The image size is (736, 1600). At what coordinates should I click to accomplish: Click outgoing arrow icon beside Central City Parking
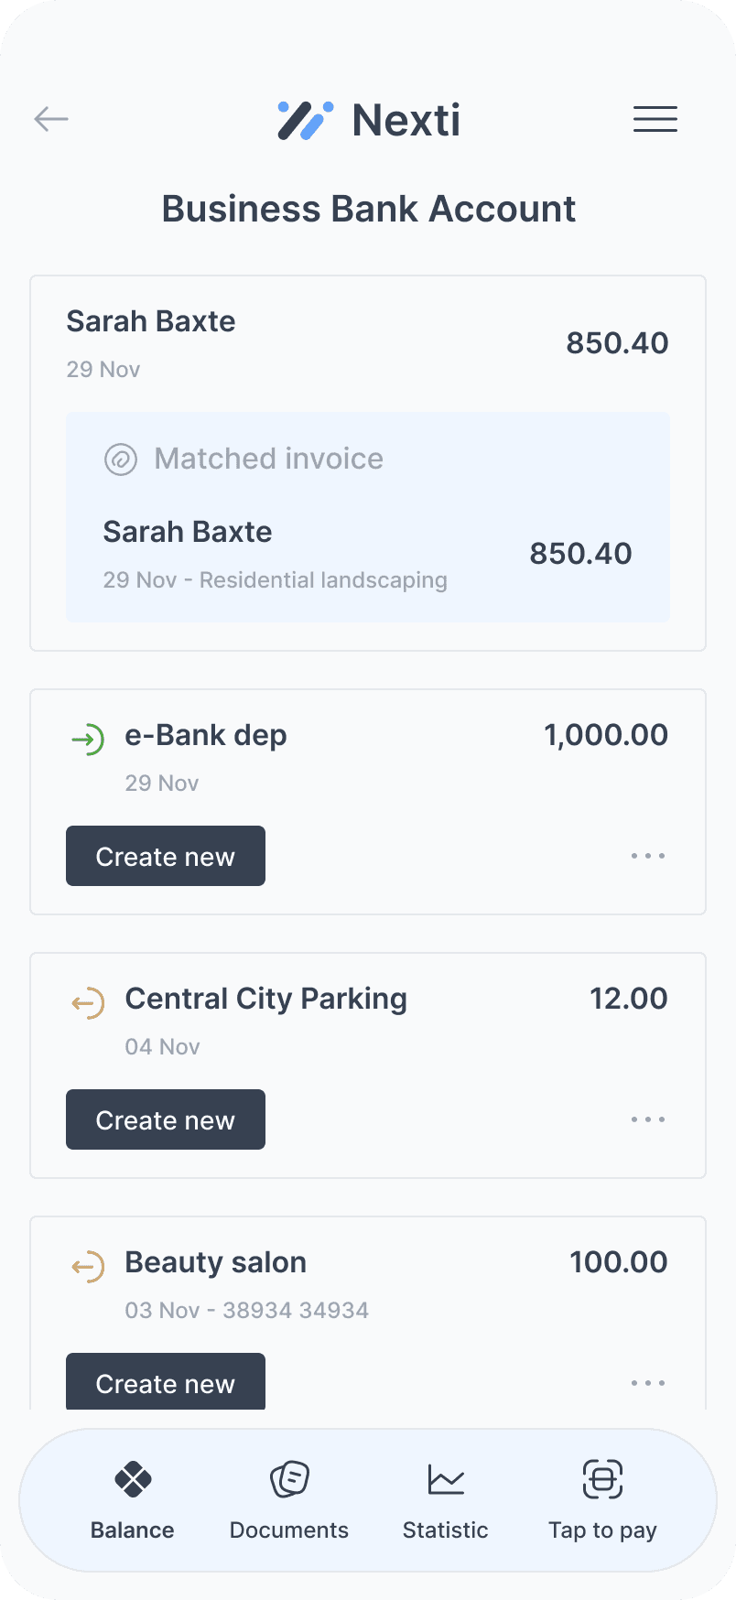pyautogui.click(x=88, y=1002)
